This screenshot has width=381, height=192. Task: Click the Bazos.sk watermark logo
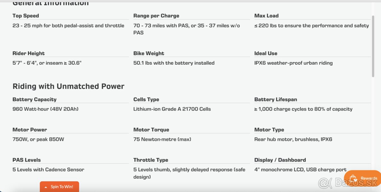[x=347, y=182]
